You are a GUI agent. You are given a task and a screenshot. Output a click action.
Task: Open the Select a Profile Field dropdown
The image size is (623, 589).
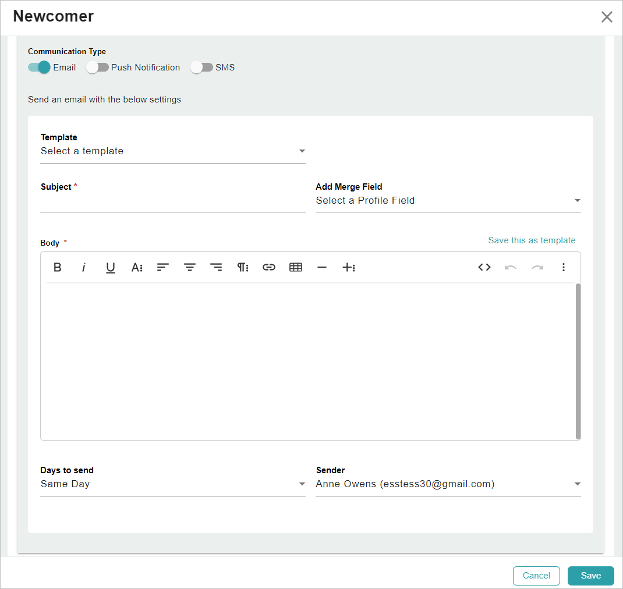pos(448,201)
